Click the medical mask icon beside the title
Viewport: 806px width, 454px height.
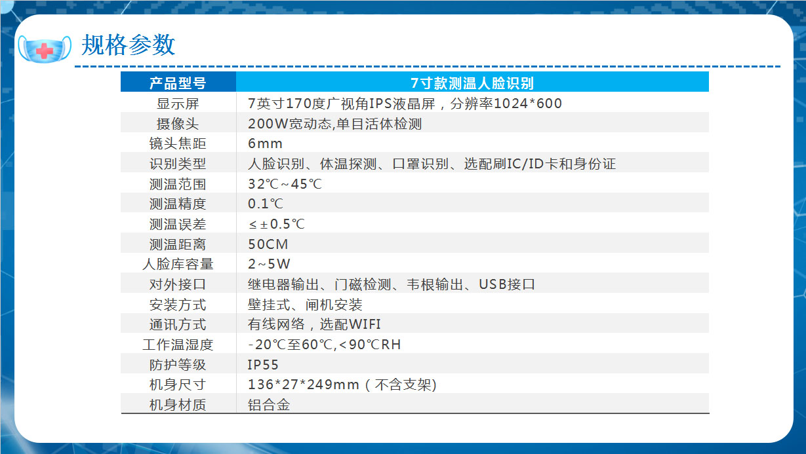(x=43, y=49)
